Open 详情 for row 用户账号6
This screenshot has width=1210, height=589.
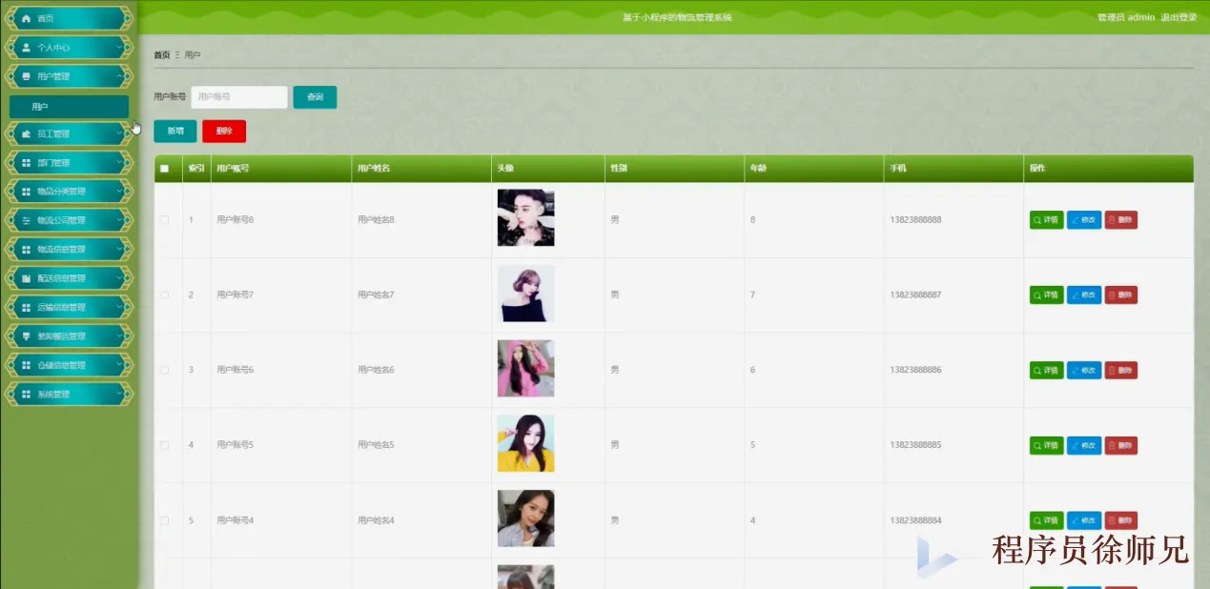(x=1046, y=370)
